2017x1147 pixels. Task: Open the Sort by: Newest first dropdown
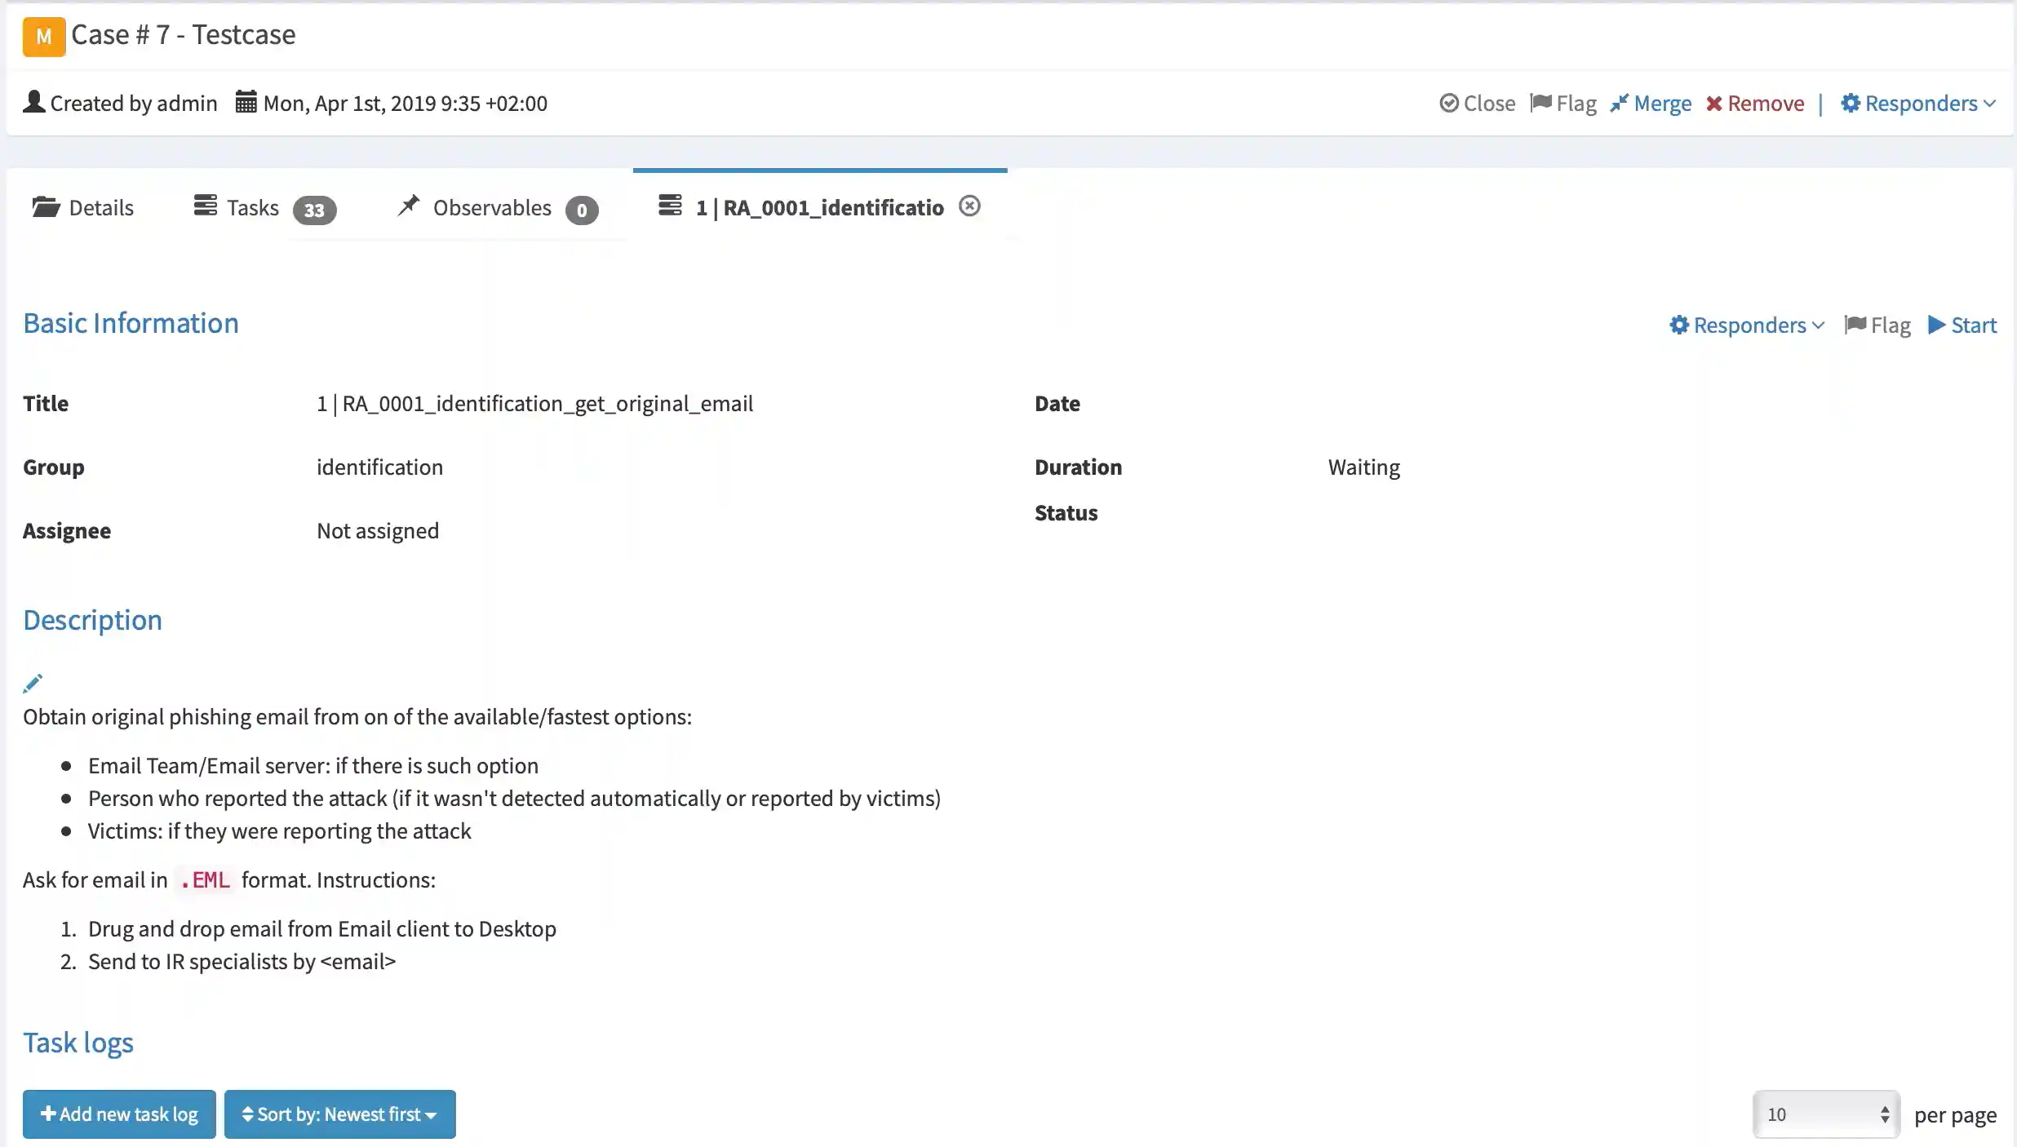tap(339, 1114)
